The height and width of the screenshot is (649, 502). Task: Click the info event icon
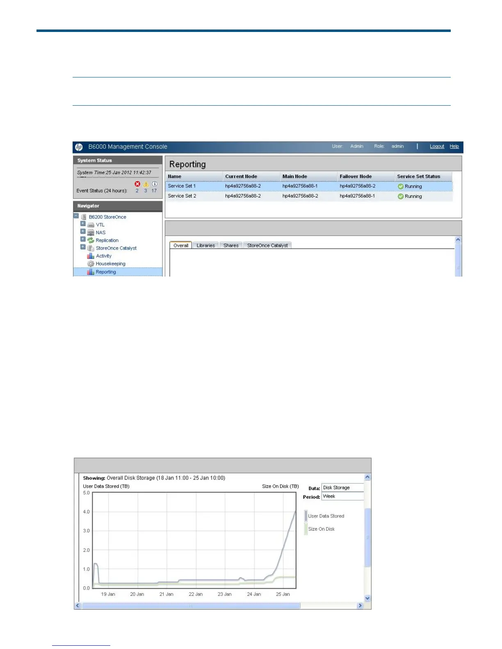point(155,184)
